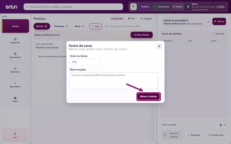Screen dimensions: 231x144
Task: Click Ver maior to enlarge items
Action: [219, 34]
